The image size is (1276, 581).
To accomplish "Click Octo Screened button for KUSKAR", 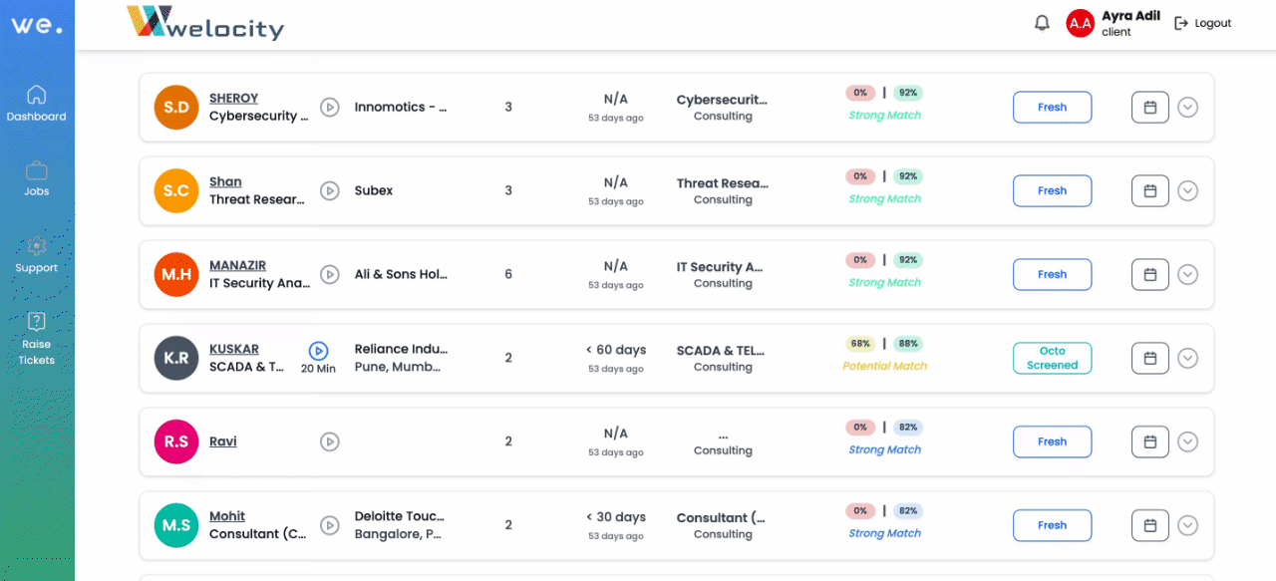I will pyautogui.click(x=1052, y=358).
